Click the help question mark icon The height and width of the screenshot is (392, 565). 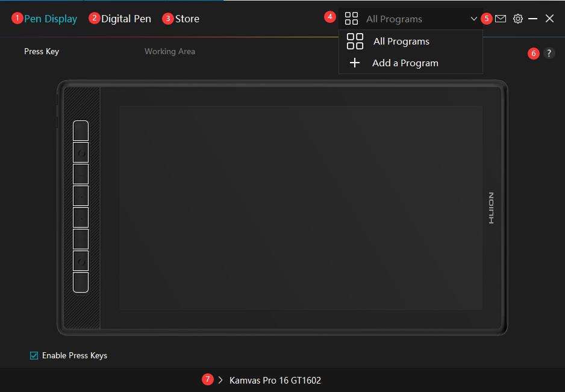549,53
